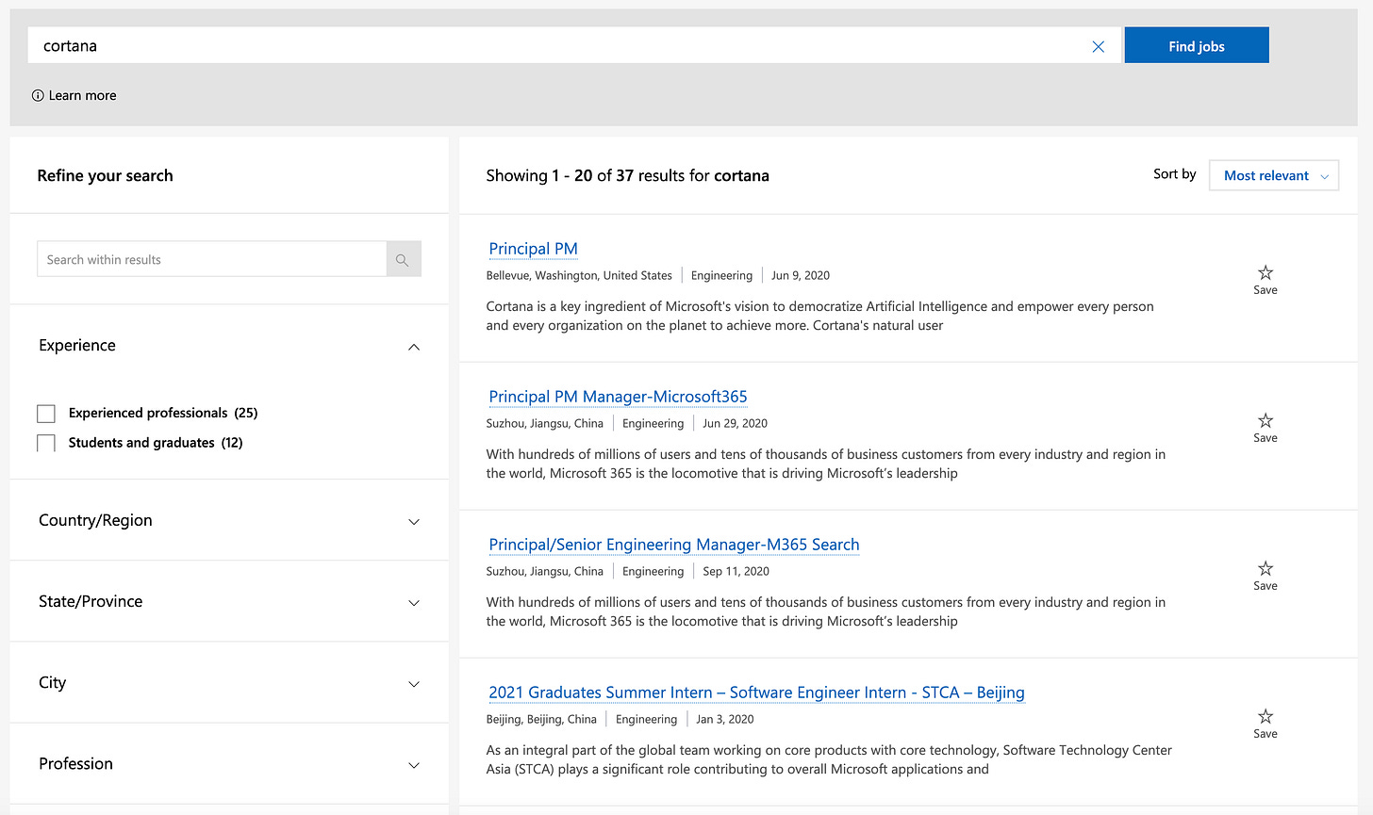Save the Principal PM job with star
Screen dimensions: 1373x815
point(1265,279)
